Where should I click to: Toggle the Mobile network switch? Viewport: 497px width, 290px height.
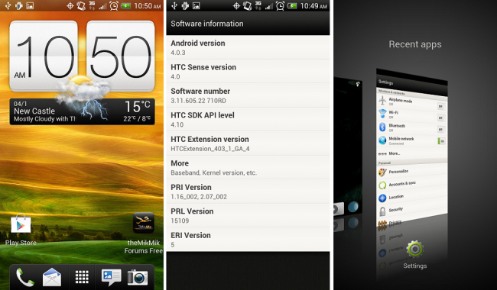click(441, 141)
